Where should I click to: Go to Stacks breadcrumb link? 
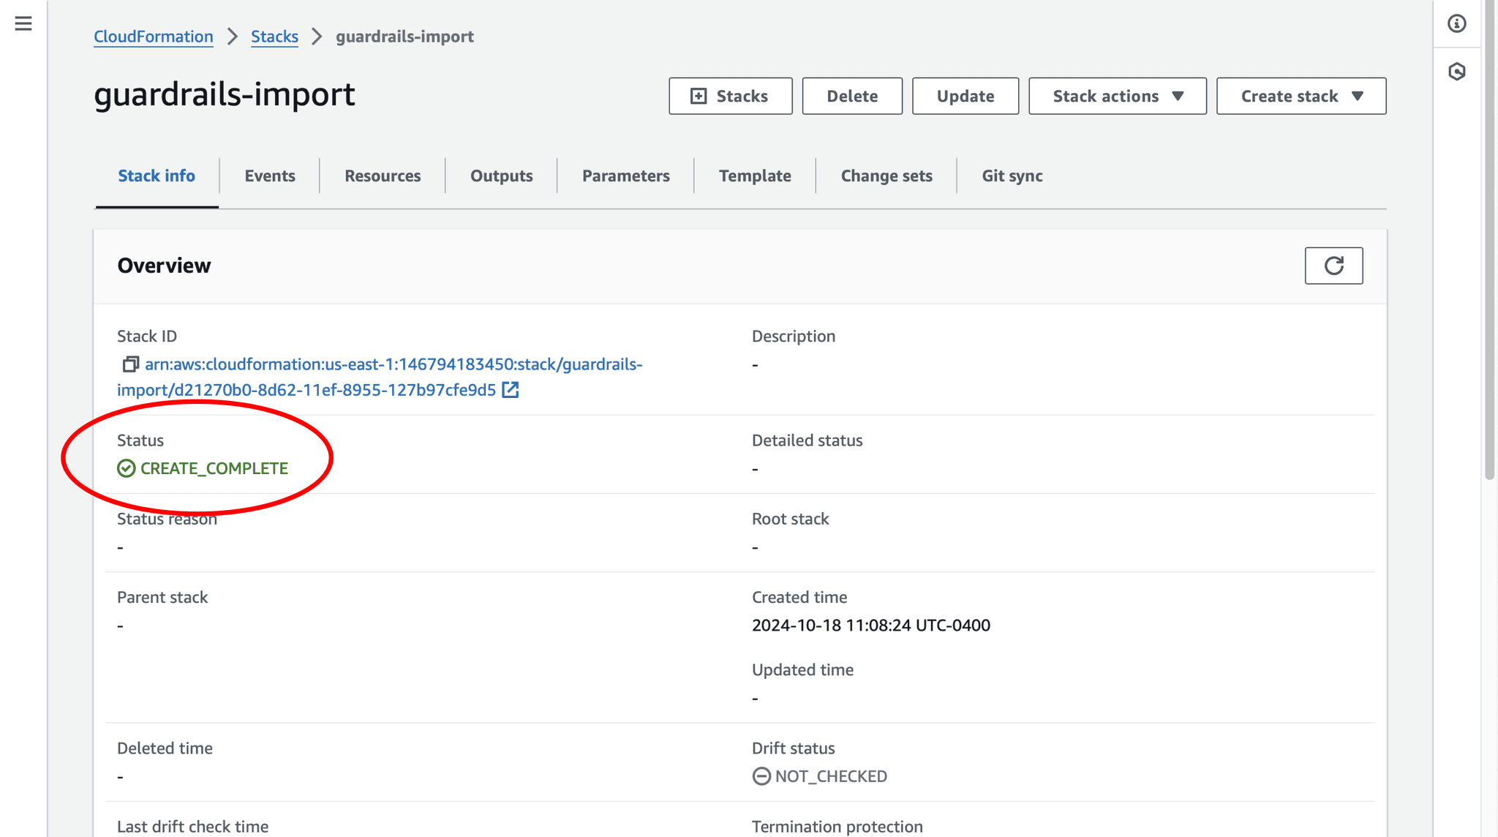point(274,37)
